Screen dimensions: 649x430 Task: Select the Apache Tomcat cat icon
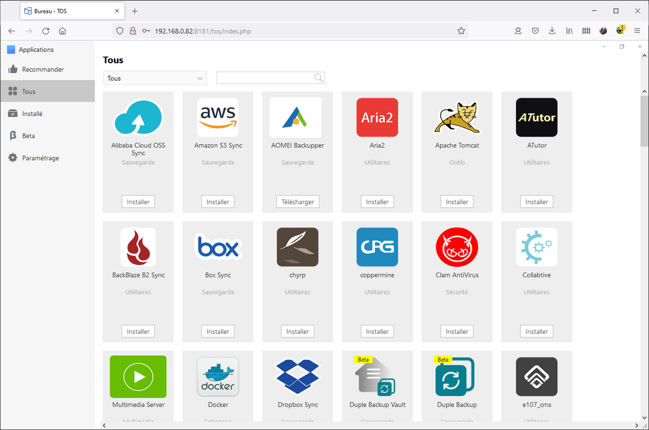click(x=457, y=117)
